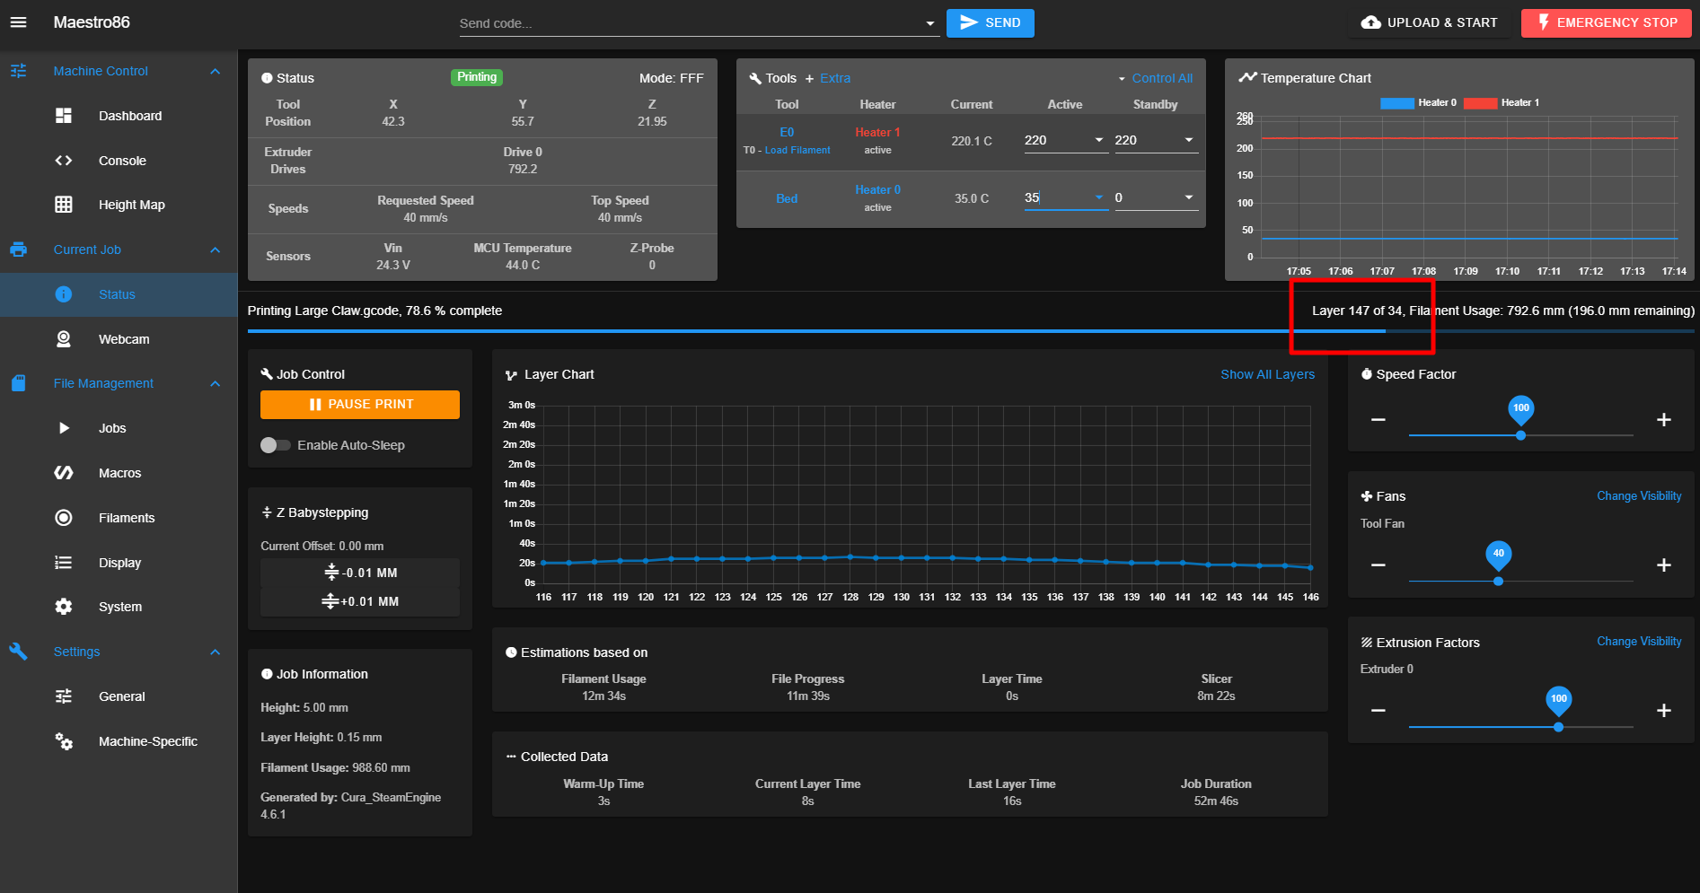Collapse the Current Job section
The height and width of the screenshot is (893, 1700).
tap(216, 250)
